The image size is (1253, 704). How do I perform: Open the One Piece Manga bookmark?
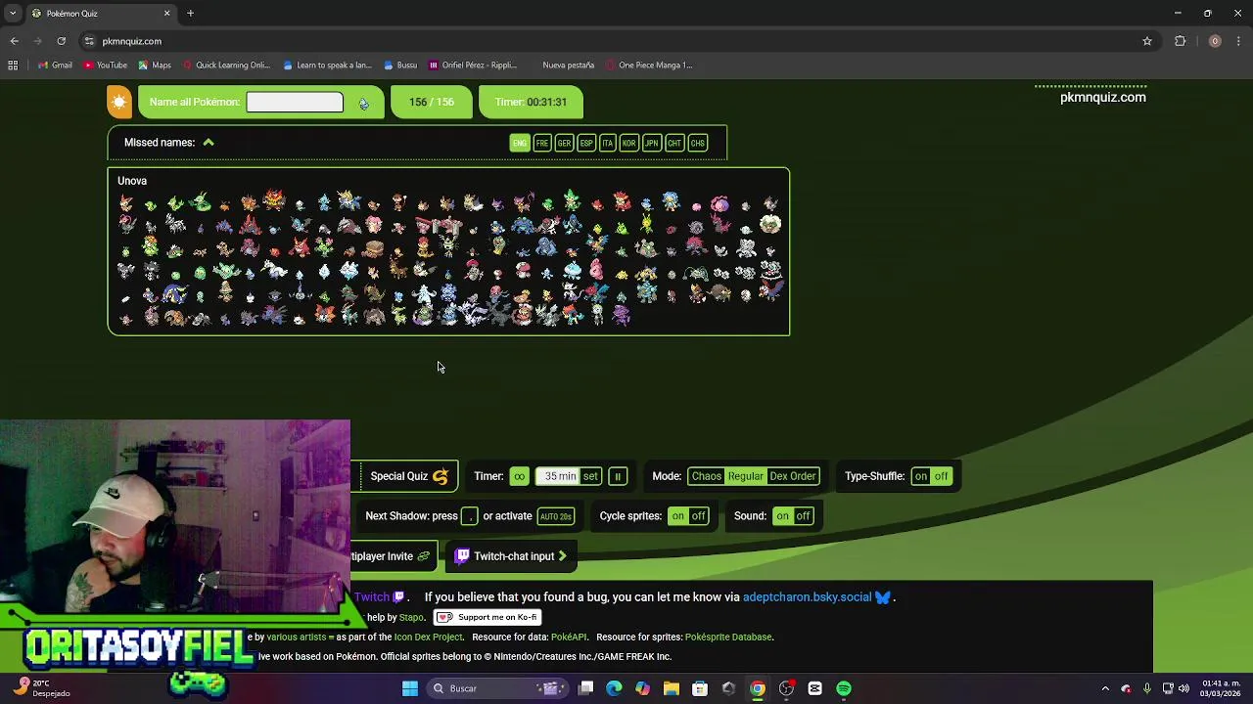[x=648, y=66]
